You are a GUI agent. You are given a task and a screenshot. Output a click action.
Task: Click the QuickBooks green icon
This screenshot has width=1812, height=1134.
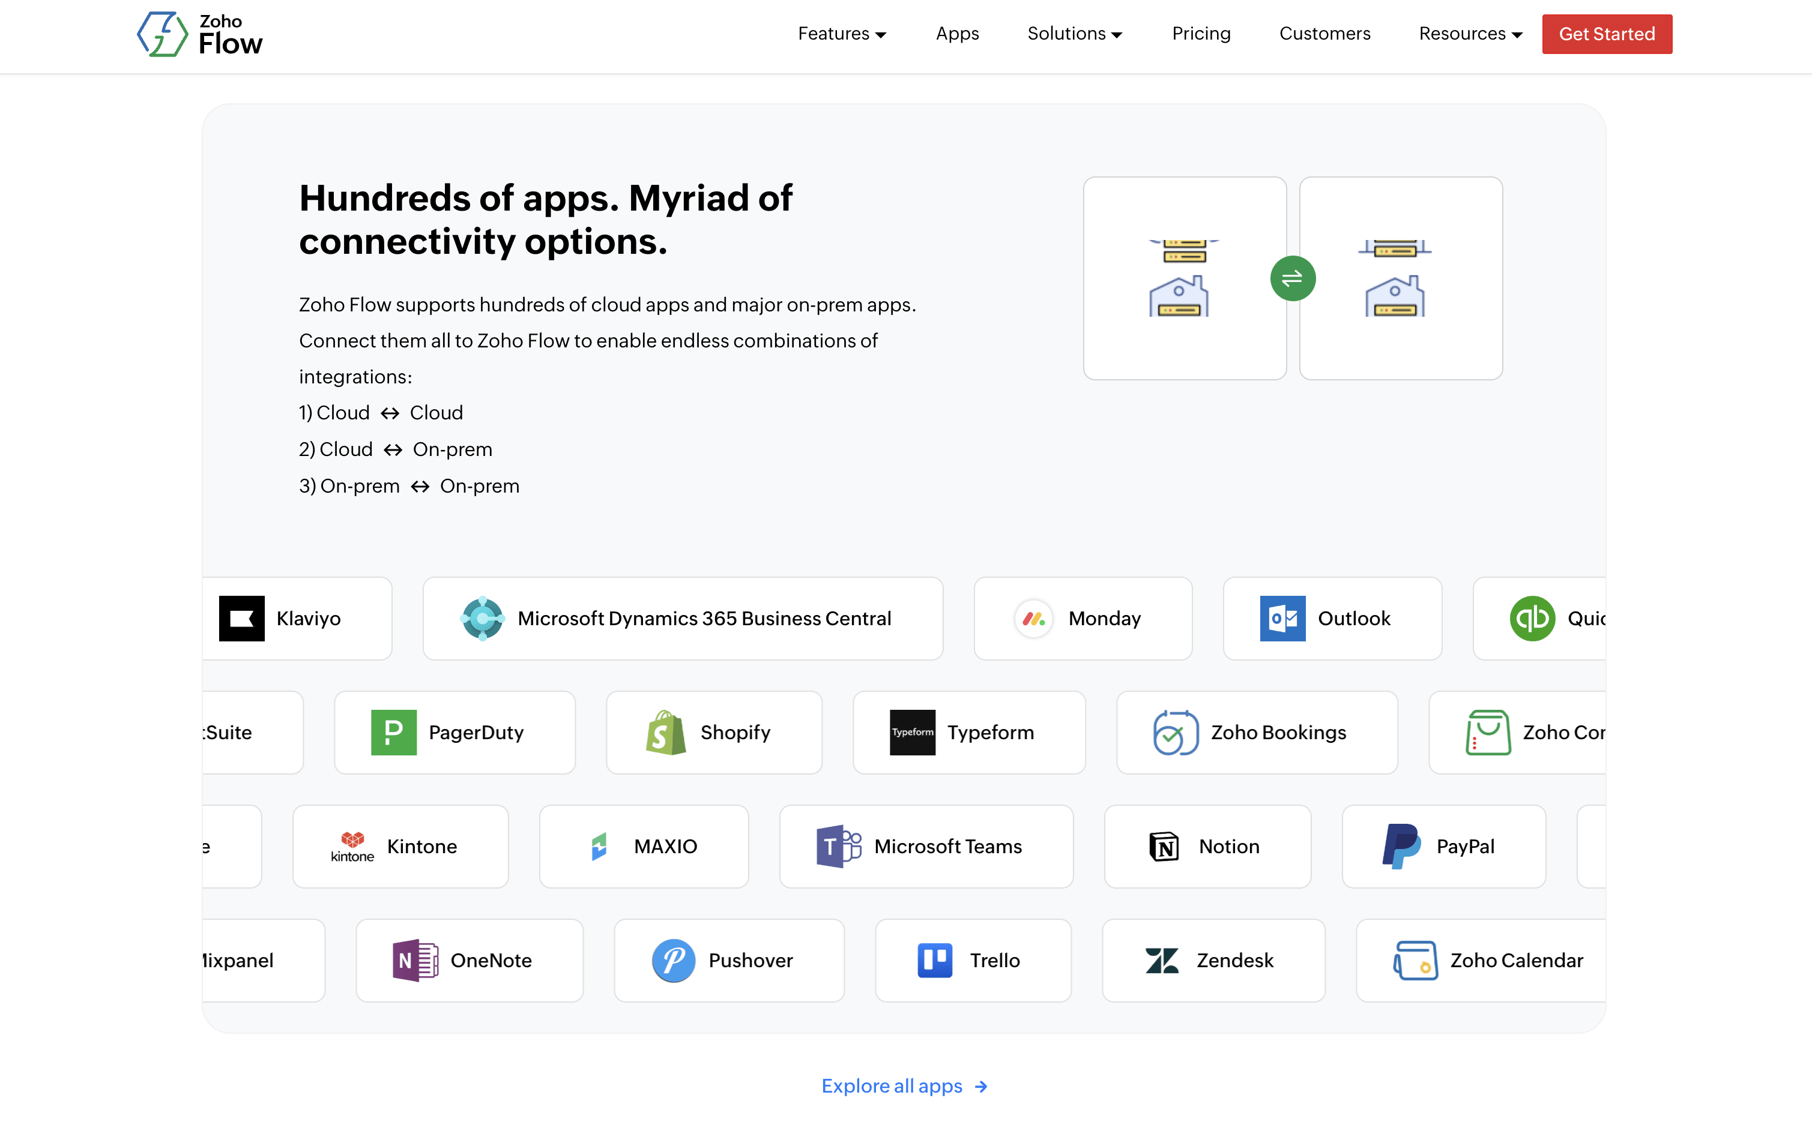(1532, 618)
